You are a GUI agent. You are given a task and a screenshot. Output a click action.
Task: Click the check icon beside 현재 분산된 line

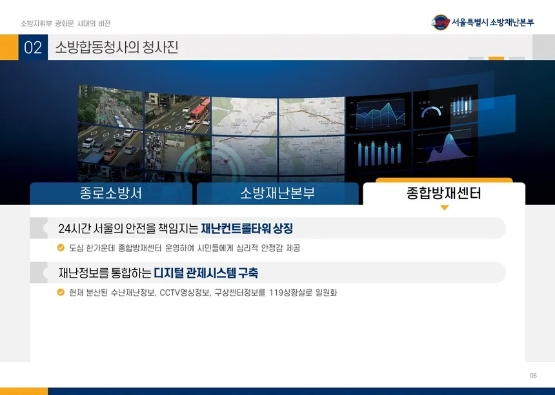pos(61,292)
